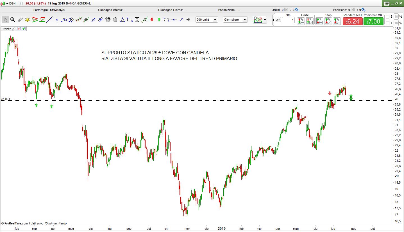Open the add indicators chart button

[258, 20]
